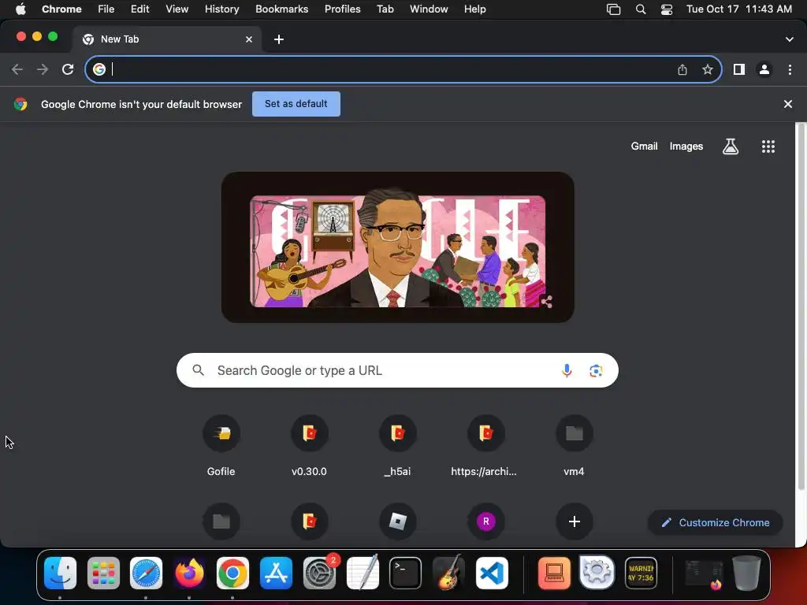
Task: Expand the tab search chevron
Action: click(790, 39)
